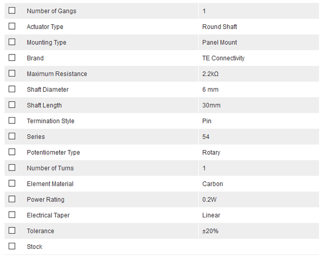Click the Round Shaft value text
The height and width of the screenshot is (259, 324).
(219, 27)
